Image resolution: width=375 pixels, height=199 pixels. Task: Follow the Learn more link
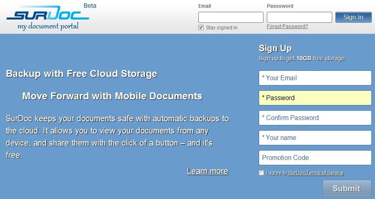[207, 171]
